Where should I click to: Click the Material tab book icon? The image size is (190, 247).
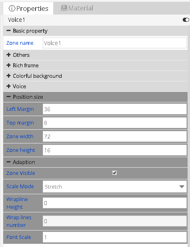[64, 8]
